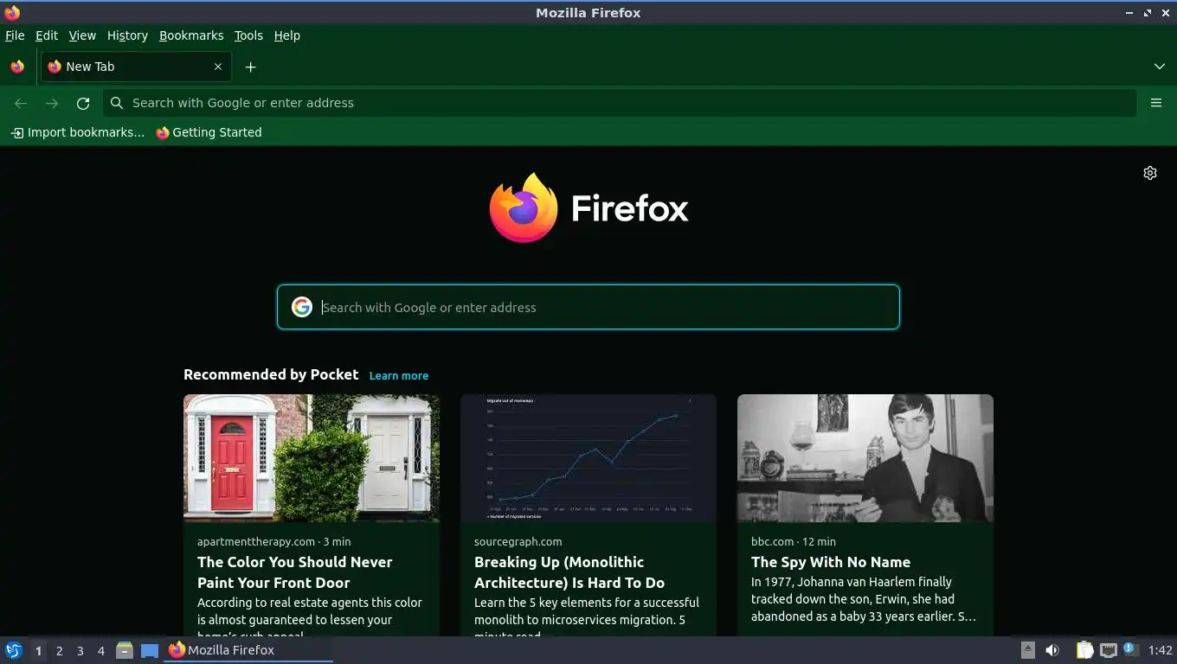The image size is (1177, 664).
Task: Switch to workspace 1
Action: 38,651
